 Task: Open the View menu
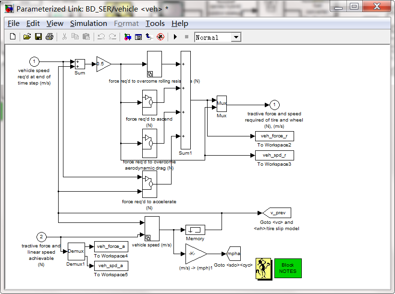(x=55, y=24)
